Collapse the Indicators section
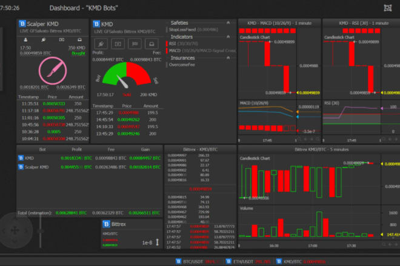400x266 pixels. (228, 37)
